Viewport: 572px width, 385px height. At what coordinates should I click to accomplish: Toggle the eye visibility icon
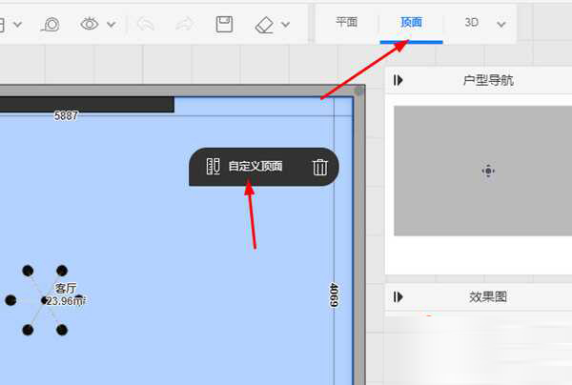tap(91, 23)
